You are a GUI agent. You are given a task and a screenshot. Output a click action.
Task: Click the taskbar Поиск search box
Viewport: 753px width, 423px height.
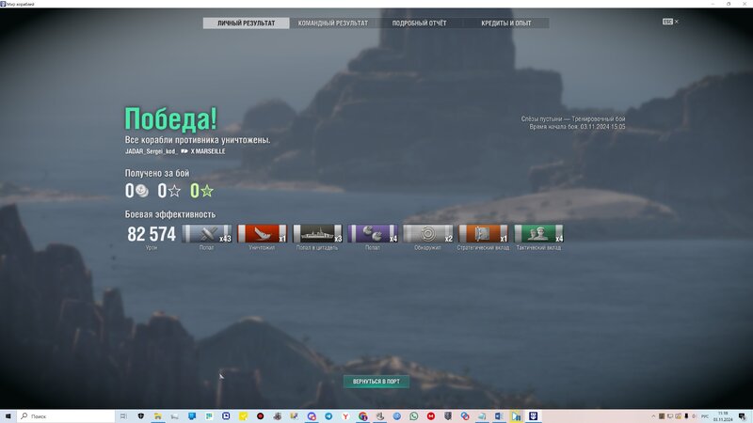[66, 416]
